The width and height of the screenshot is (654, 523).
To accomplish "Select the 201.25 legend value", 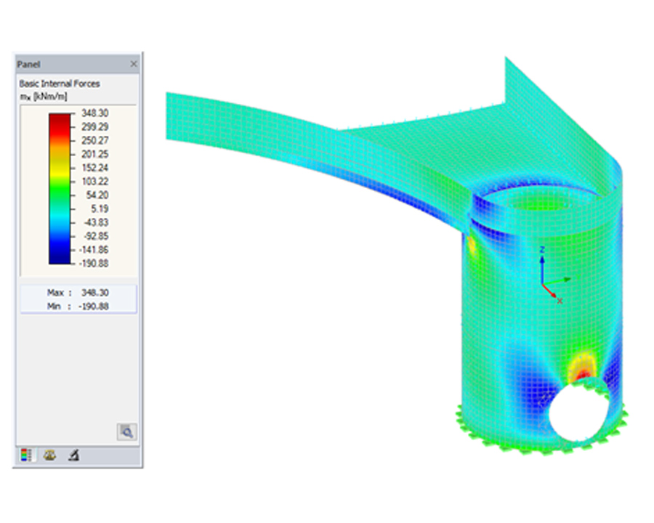I will click(x=94, y=154).
